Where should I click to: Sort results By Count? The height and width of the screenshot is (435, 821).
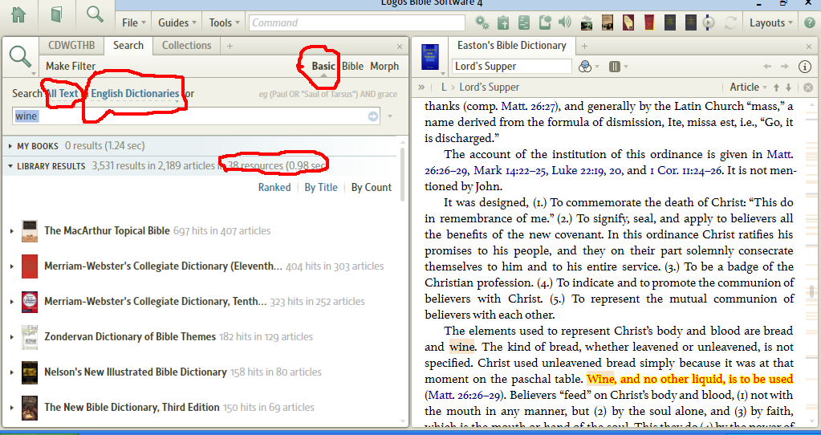click(372, 187)
